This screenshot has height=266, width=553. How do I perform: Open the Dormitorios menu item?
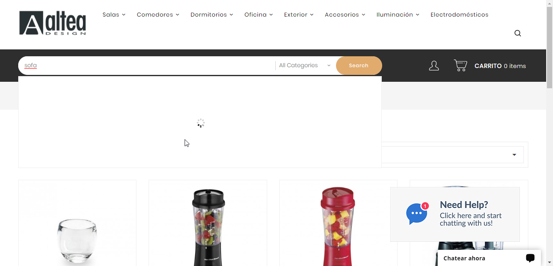click(212, 15)
